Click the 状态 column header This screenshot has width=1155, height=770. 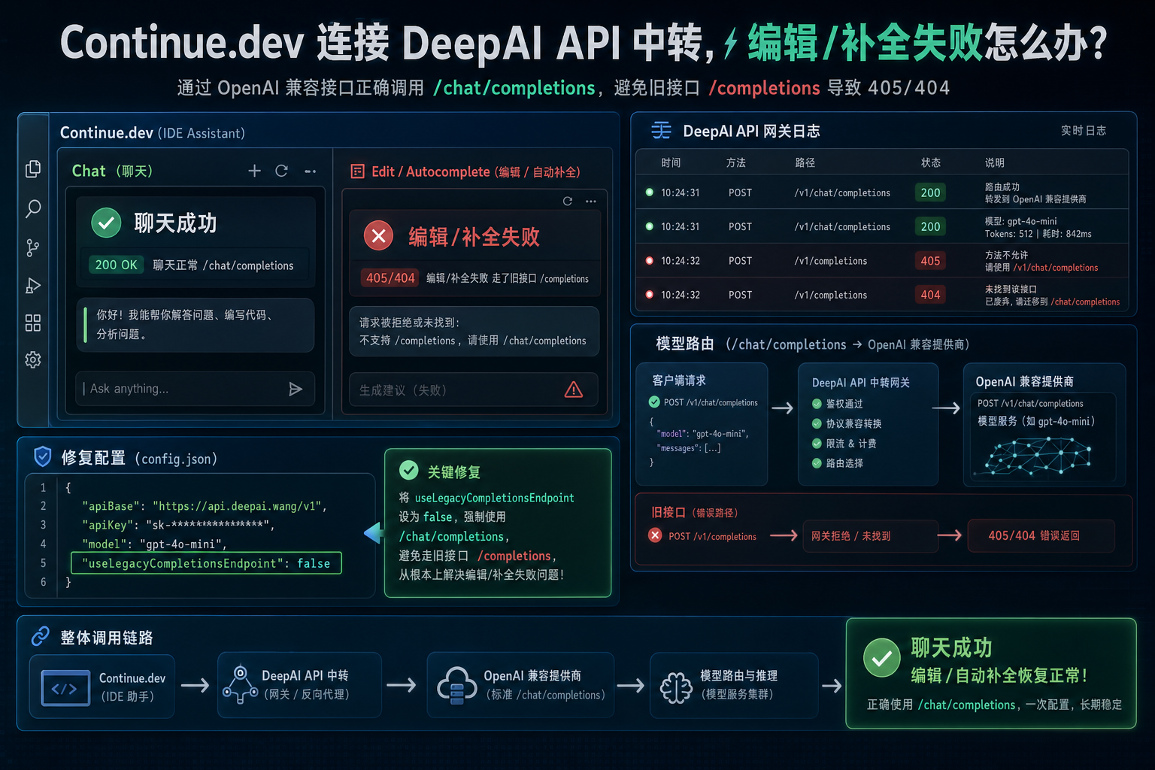pyautogui.click(x=931, y=162)
